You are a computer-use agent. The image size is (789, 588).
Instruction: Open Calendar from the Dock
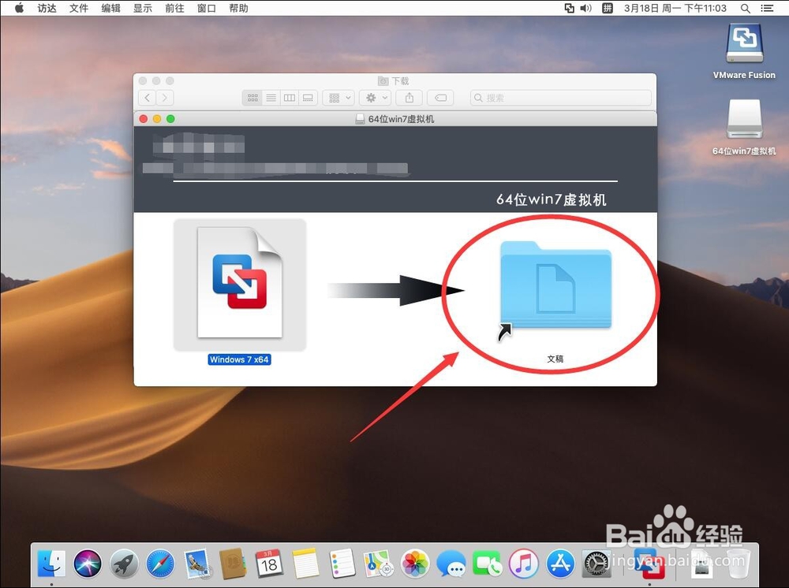point(269,563)
